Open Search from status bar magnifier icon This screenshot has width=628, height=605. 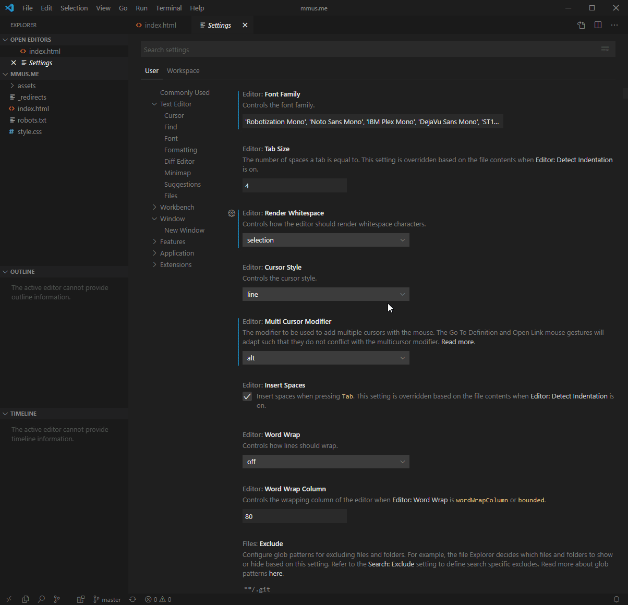tap(41, 599)
